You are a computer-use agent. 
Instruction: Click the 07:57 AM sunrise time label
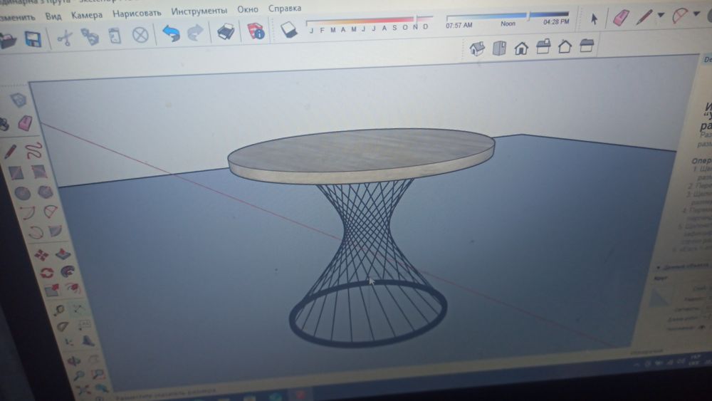pos(459,26)
